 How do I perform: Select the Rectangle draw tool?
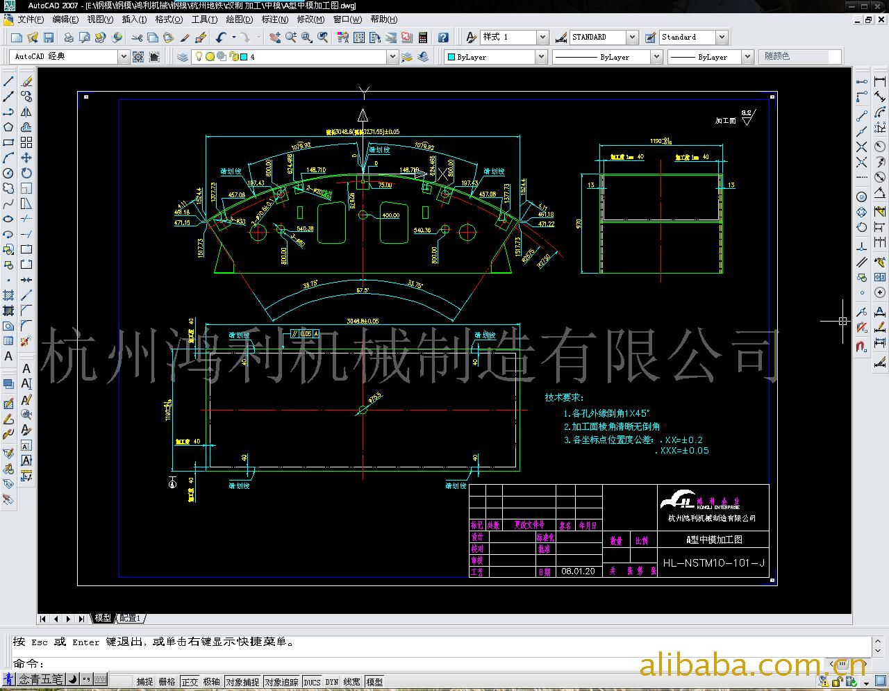click(8, 142)
